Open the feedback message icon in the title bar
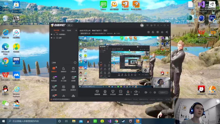 [147, 25]
